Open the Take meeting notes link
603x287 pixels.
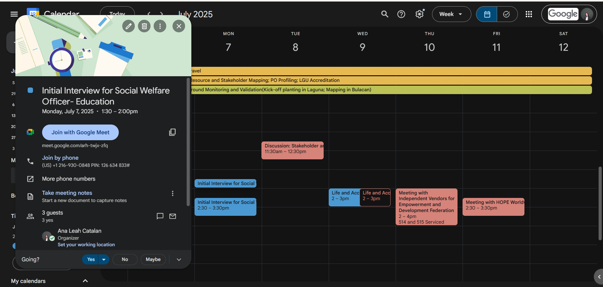point(67,193)
